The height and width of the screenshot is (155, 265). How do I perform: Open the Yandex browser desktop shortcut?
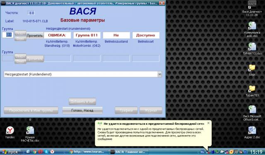coord(10,133)
